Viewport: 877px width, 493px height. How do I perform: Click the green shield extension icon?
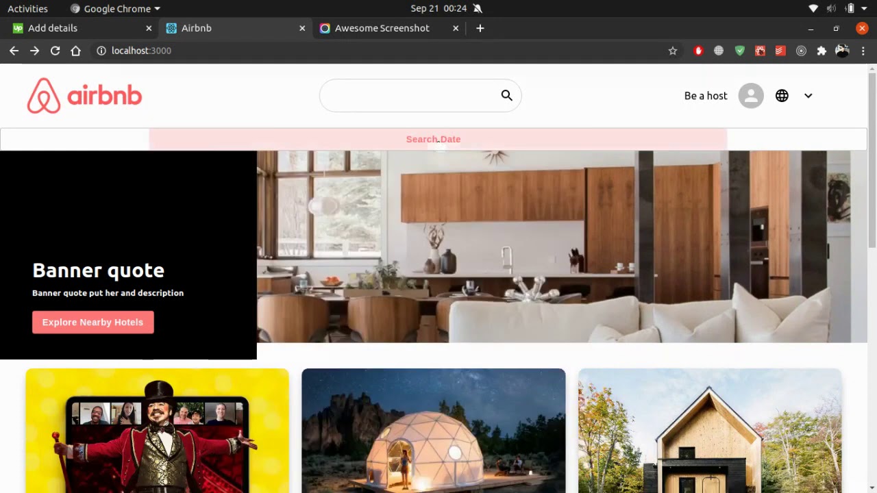click(x=739, y=51)
